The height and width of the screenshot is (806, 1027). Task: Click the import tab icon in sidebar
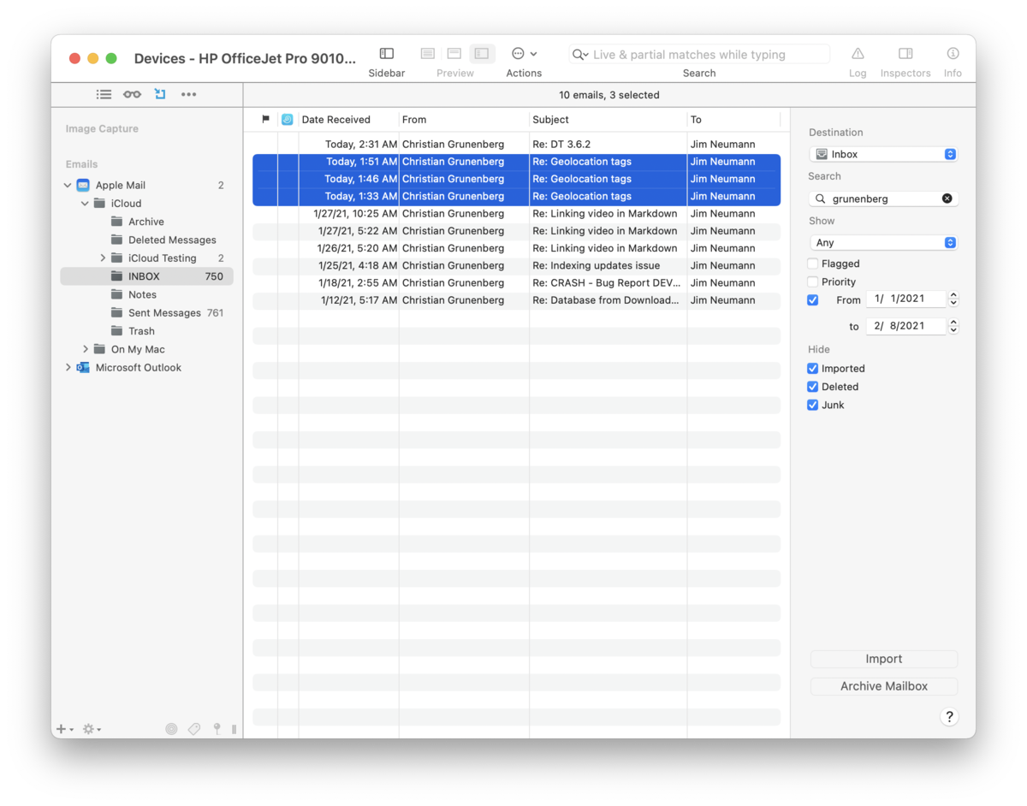(x=160, y=94)
